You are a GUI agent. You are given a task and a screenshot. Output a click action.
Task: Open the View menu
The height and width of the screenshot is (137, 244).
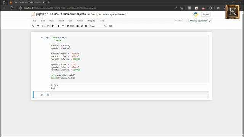click(x=51, y=21)
